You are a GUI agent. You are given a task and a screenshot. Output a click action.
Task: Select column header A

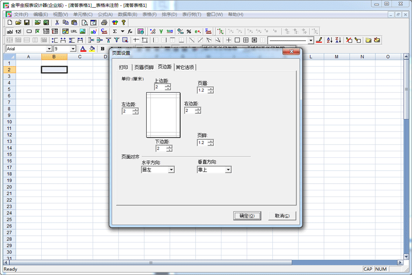[x=28, y=57]
